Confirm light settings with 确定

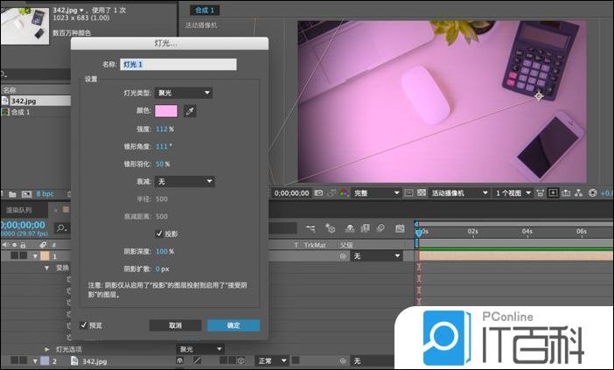[234, 325]
